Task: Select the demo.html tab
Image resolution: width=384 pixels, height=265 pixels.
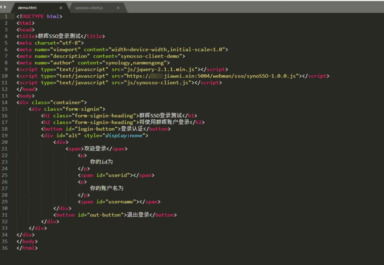Action: coord(27,8)
